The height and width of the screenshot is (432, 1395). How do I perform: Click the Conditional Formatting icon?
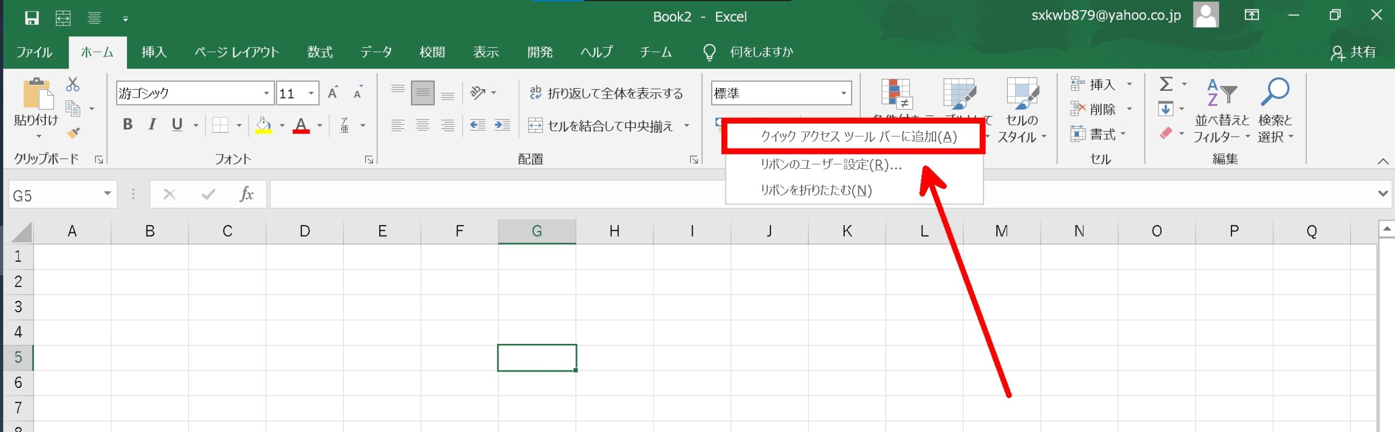(x=896, y=94)
